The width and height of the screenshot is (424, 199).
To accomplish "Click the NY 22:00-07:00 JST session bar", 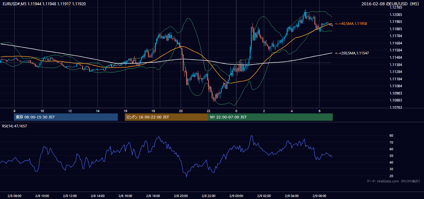I will tap(270, 117).
